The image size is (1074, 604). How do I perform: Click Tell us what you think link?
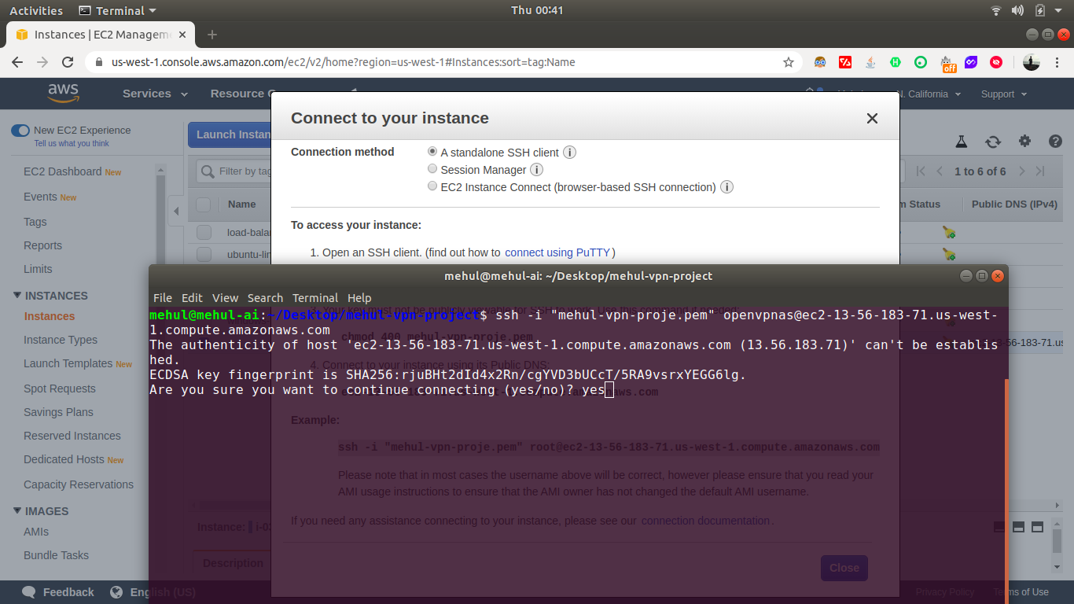(72, 143)
